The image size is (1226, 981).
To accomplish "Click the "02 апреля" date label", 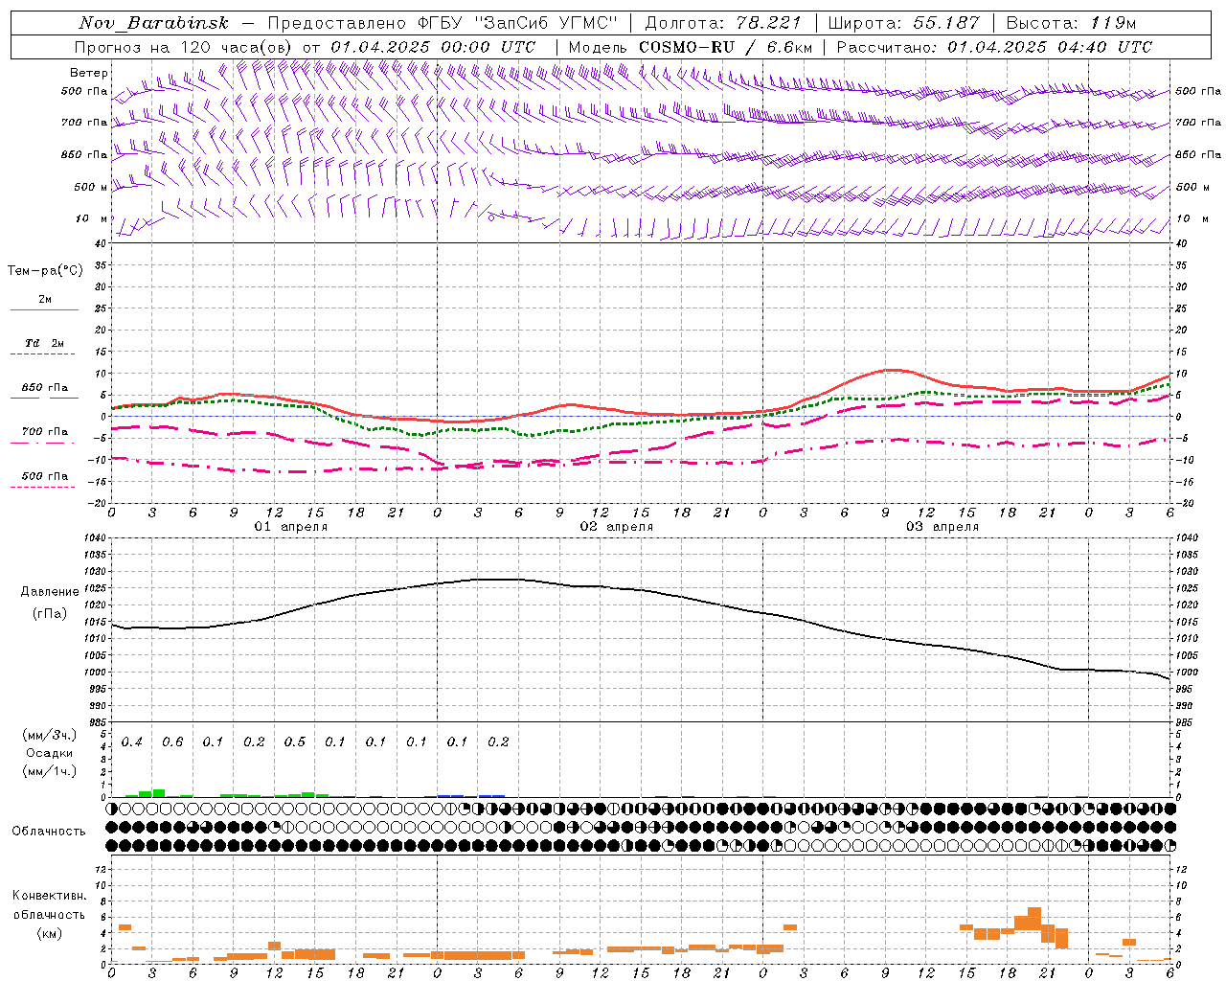I will click(617, 527).
